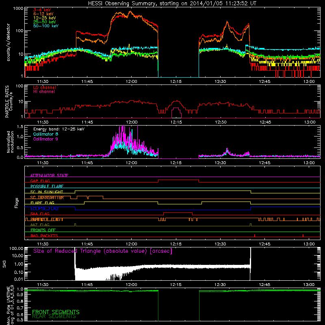
Task: Click the HESSI Observing Summary title
Action: [x=172, y=4]
